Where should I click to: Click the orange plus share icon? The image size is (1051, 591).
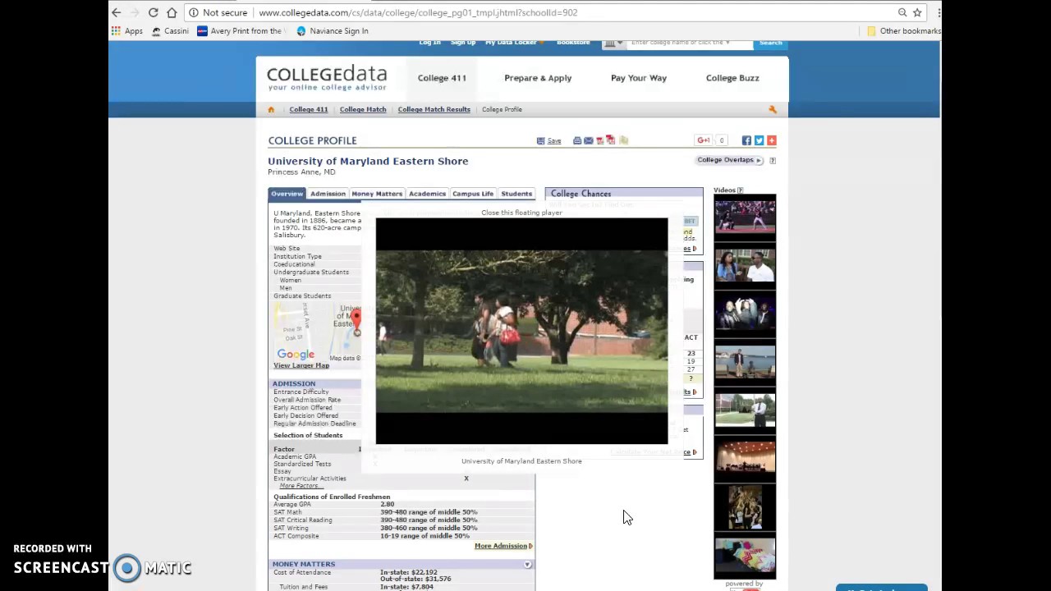(x=771, y=140)
